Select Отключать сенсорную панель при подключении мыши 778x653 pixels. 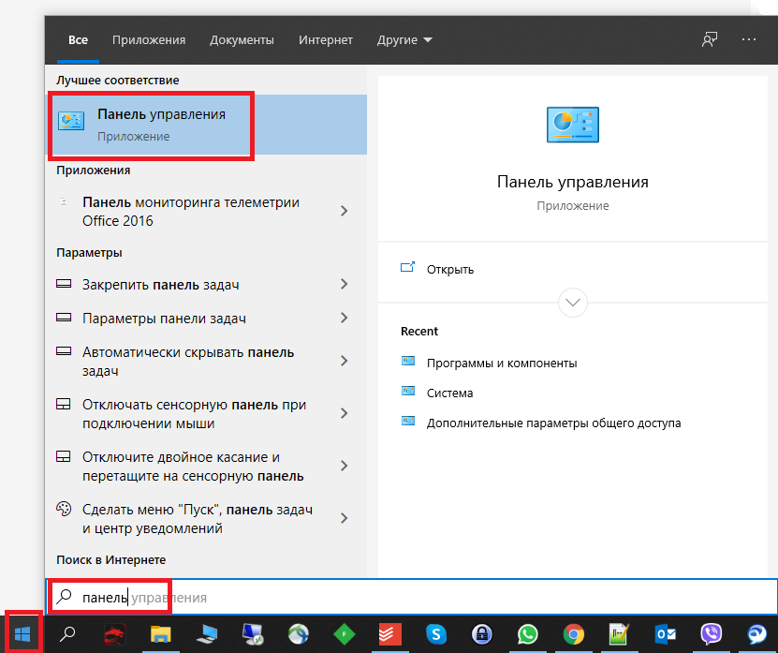click(194, 414)
